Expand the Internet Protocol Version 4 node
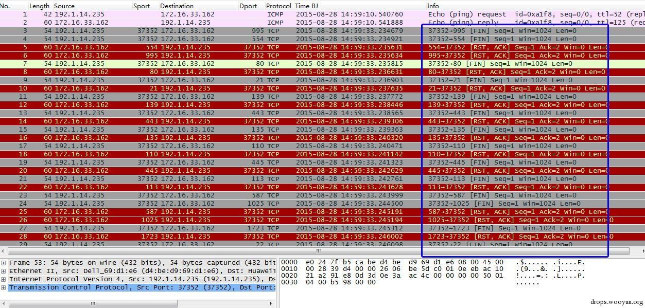 (4, 279)
